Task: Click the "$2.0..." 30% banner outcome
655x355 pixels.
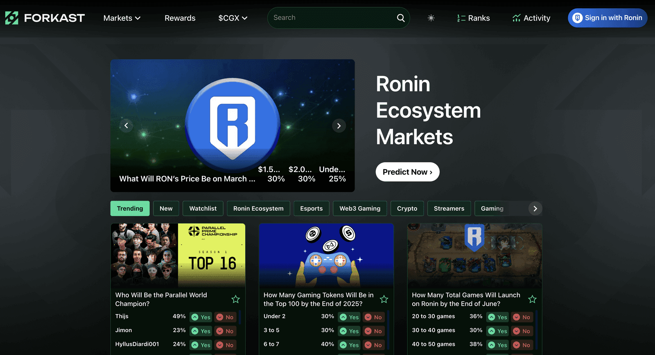Action: coord(303,174)
